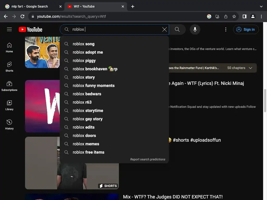The image size is (267, 200).
Task: Close the mlp fart Google Search tab
Action: click(60, 7)
